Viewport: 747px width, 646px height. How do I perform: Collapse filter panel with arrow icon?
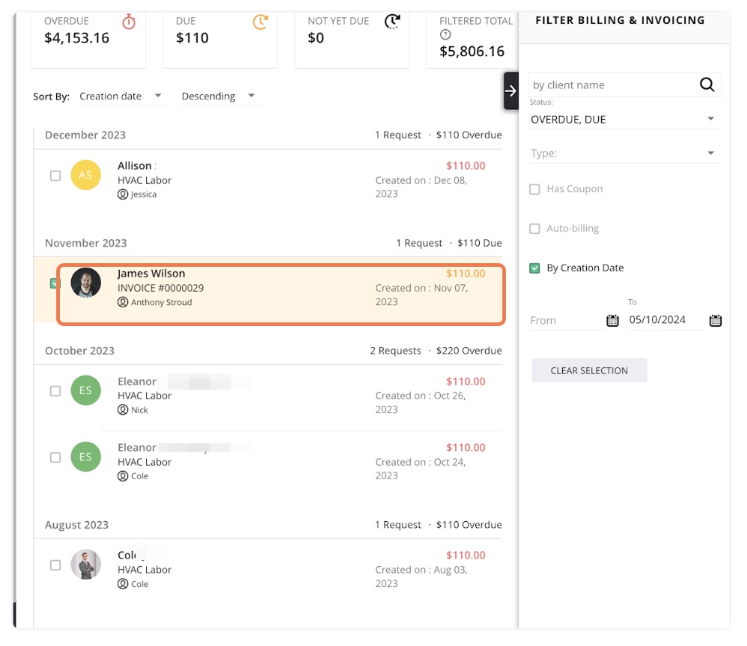(x=510, y=91)
